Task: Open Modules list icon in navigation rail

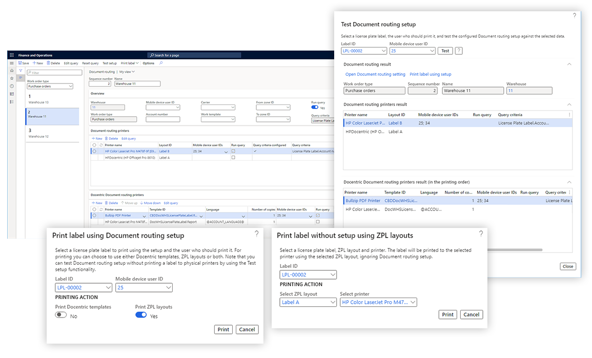Action: [x=12, y=102]
